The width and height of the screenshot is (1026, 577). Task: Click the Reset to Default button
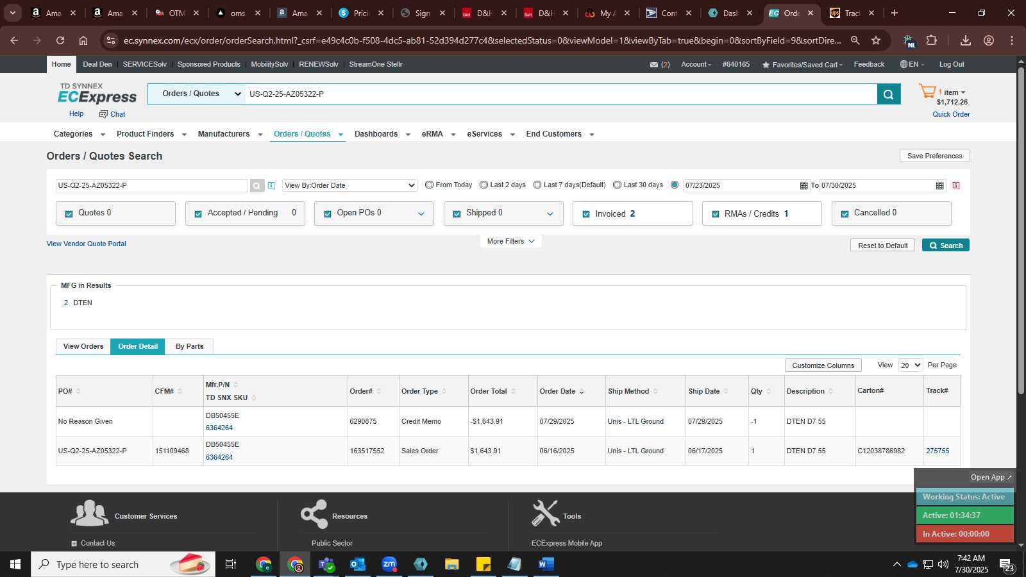click(883, 246)
